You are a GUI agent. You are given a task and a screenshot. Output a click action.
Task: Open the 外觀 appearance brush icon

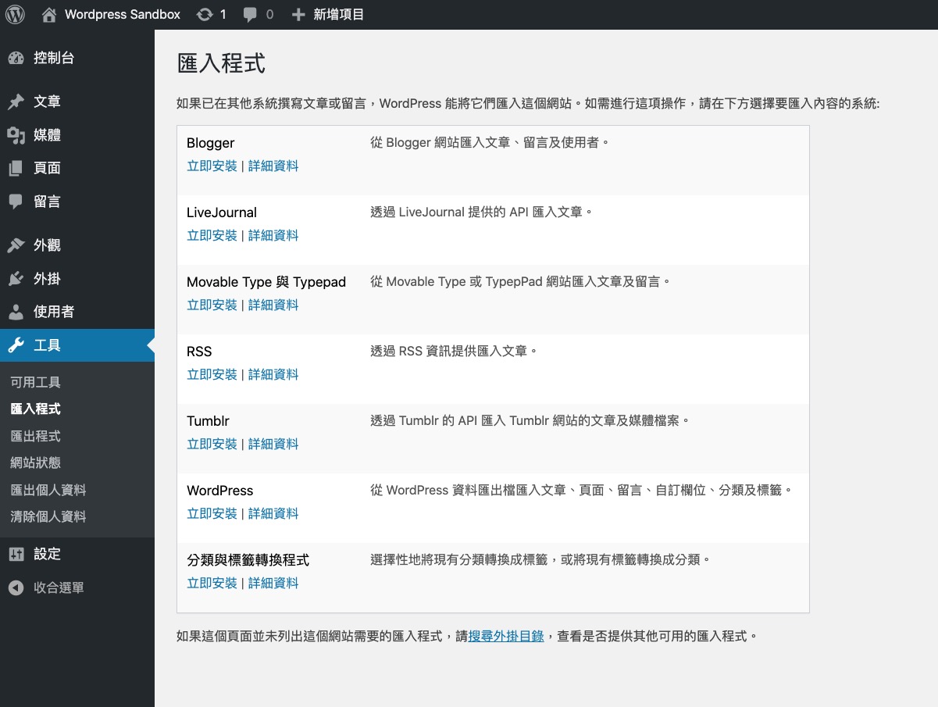pyautogui.click(x=16, y=245)
